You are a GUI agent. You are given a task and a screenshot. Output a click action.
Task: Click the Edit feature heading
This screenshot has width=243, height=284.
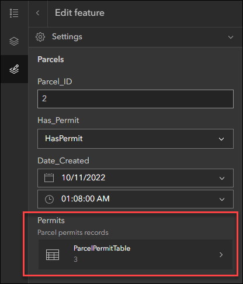(x=79, y=13)
